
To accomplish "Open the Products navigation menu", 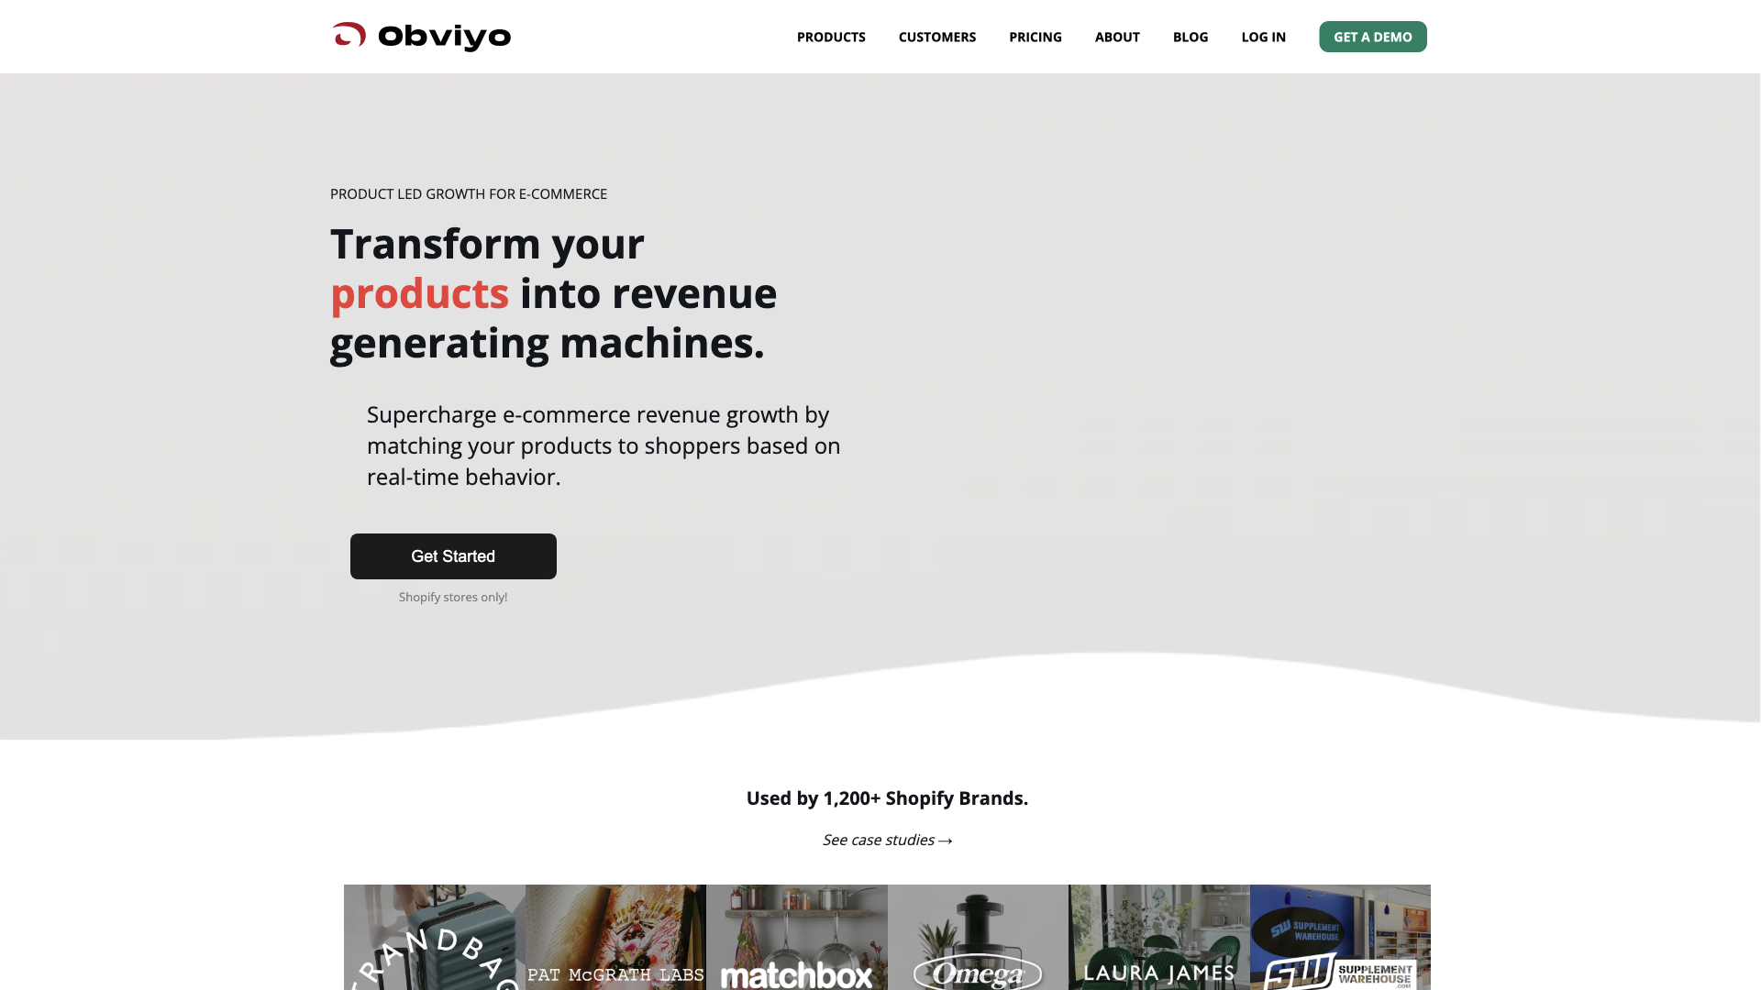I will pyautogui.click(x=831, y=37).
